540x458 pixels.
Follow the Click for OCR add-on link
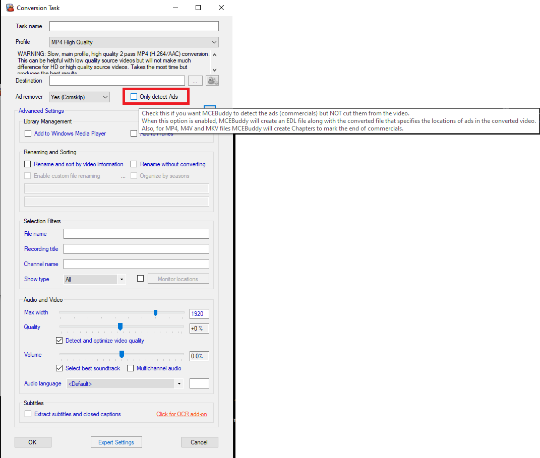[x=182, y=414]
